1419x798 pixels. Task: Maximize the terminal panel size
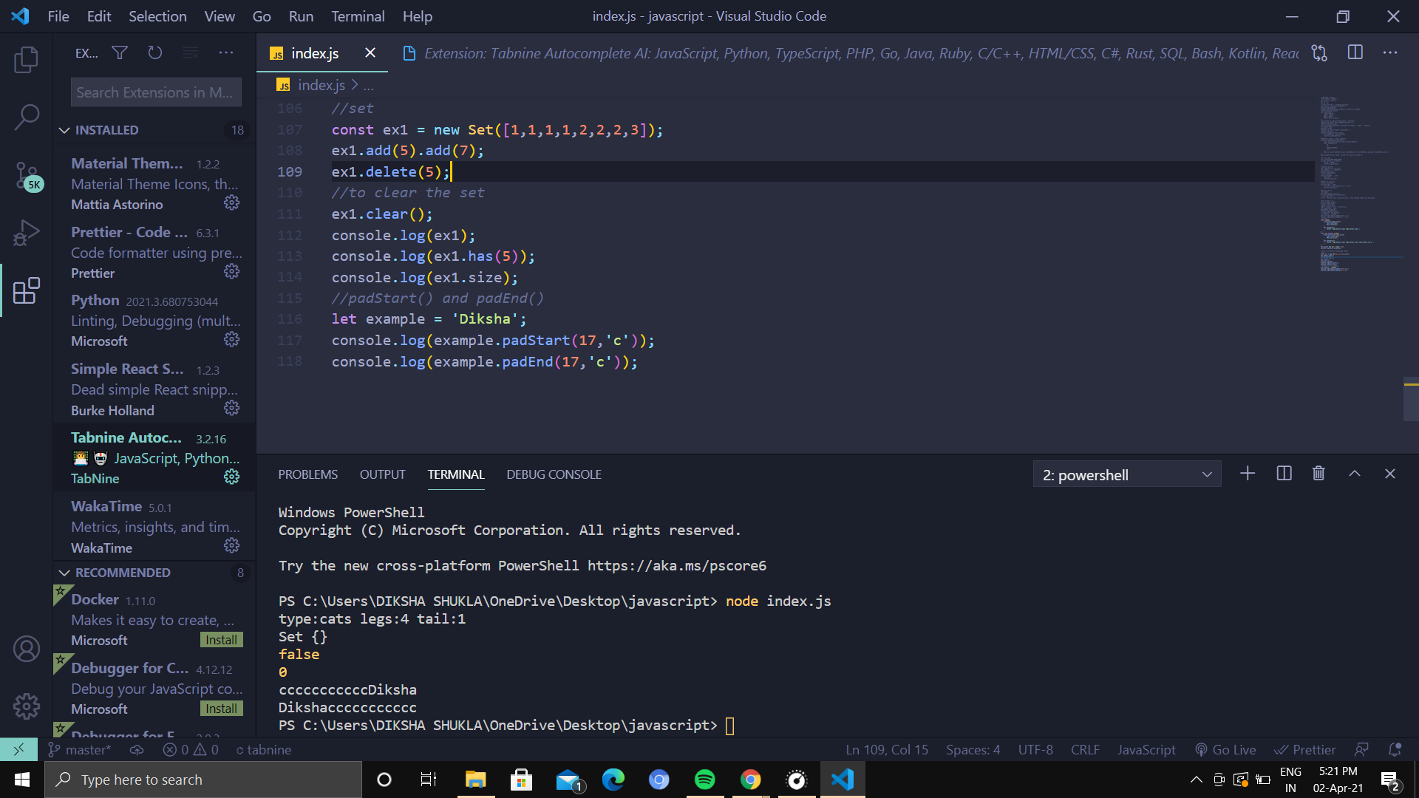coord(1354,474)
